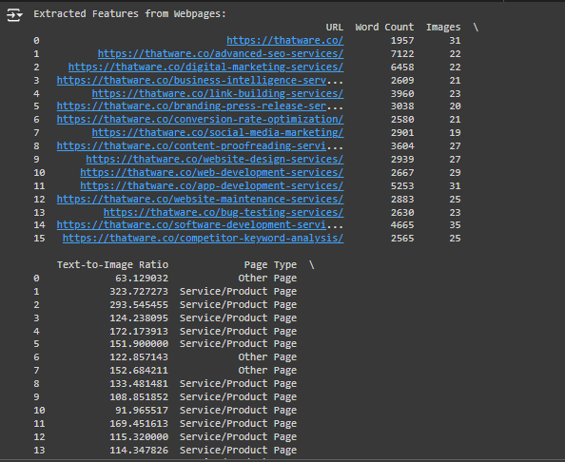Select 'Other Page' type in ratio row 0
Image resolution: width=565 pixels, height=462 pixels.
tap(267, 279)
